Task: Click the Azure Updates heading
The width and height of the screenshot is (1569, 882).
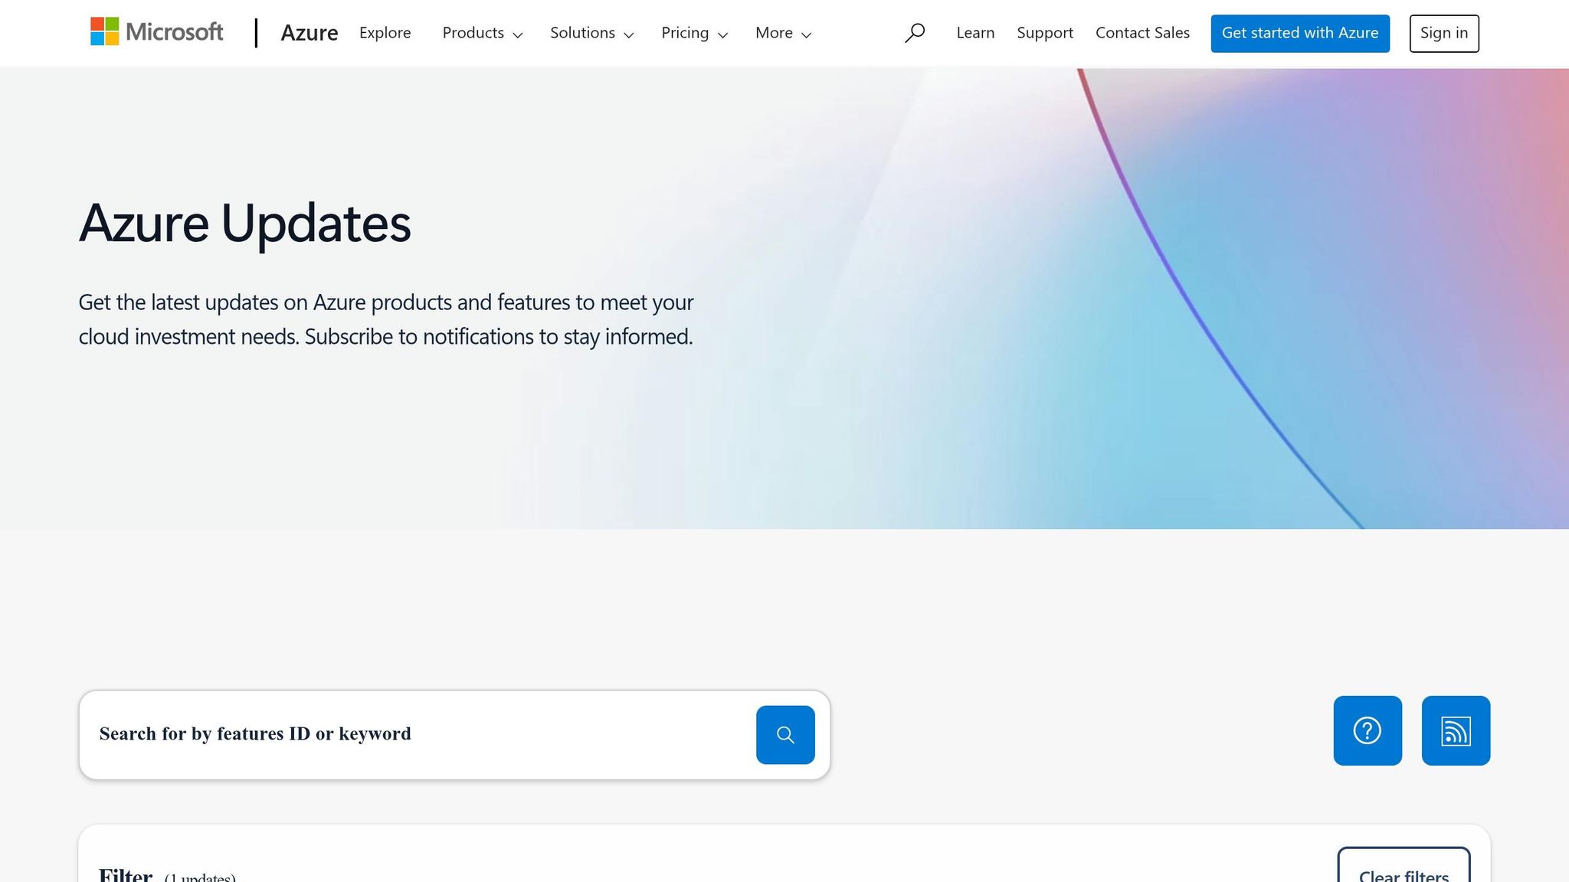Action: [245, 224]
